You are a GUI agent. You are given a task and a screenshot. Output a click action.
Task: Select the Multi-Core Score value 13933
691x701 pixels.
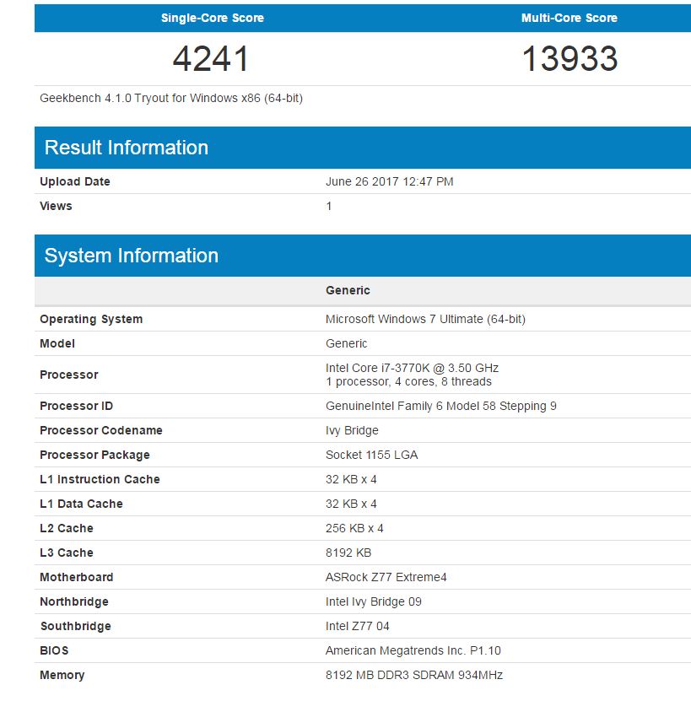570,58
